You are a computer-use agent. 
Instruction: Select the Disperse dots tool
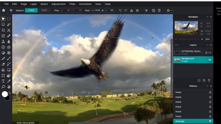pyautogui.click(x=9, y=47)
